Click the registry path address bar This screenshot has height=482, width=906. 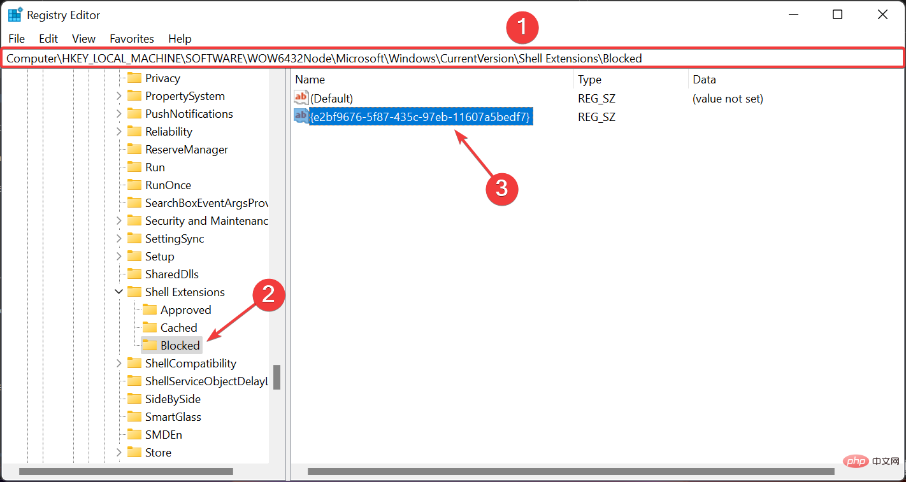(452, 59)
